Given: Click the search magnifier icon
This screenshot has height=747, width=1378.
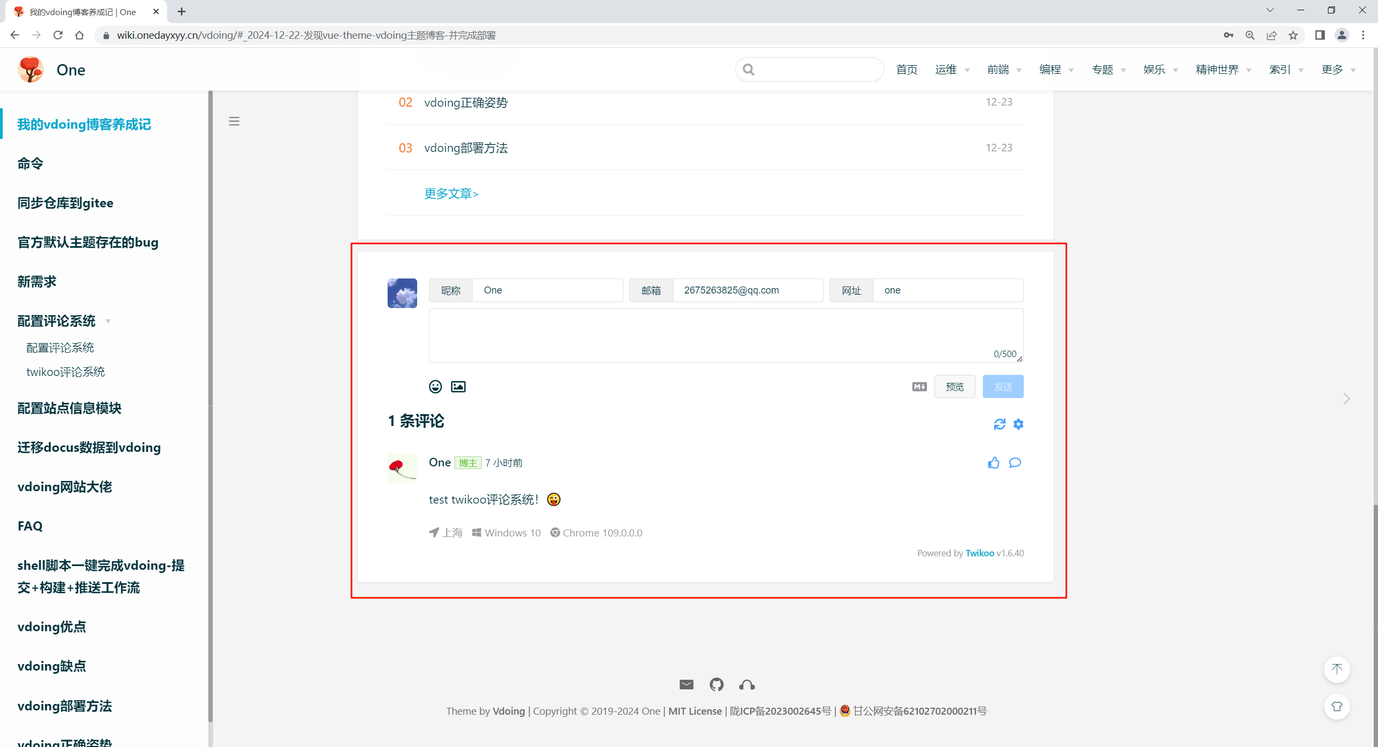Looking at the screenshot, I should click(x=748, y=69).
